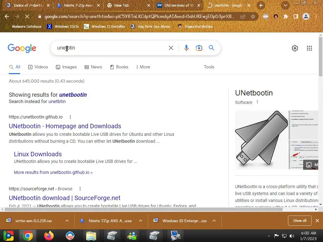
Task: Launch Chrome from the taskbar
Action: coord(28,236)
